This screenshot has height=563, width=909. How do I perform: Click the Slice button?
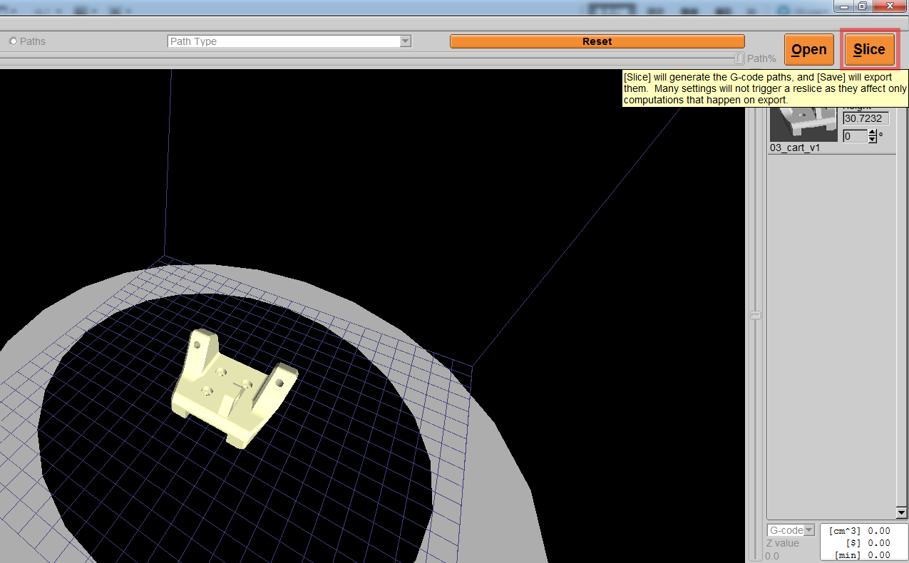(869, 49)
